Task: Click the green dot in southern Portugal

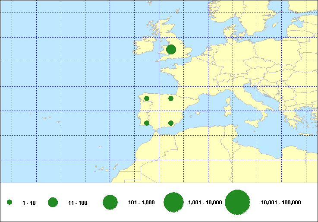Action: 147,123
